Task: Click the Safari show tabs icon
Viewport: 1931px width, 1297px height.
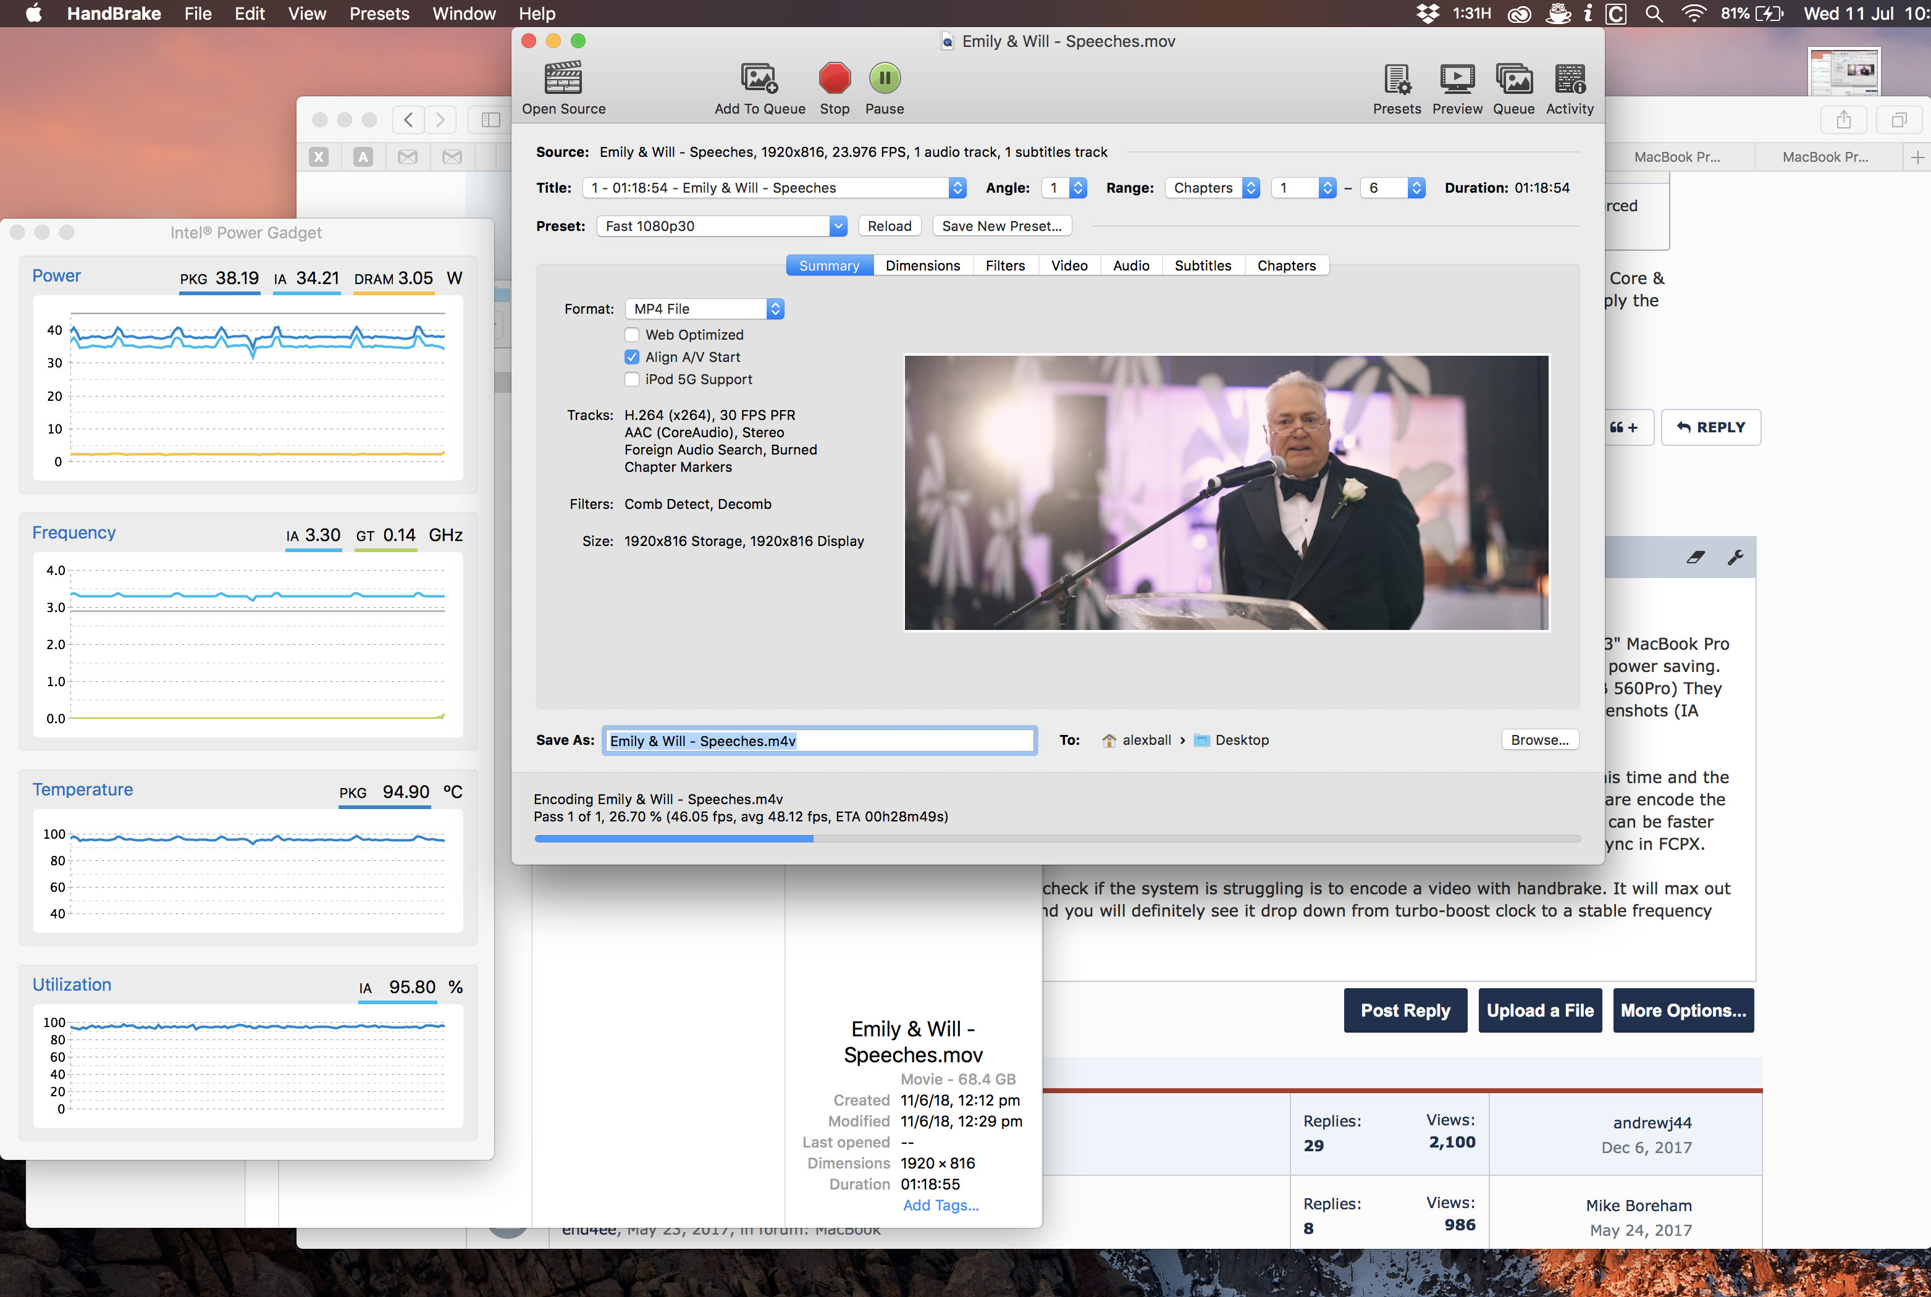Action: [1899, 120]
